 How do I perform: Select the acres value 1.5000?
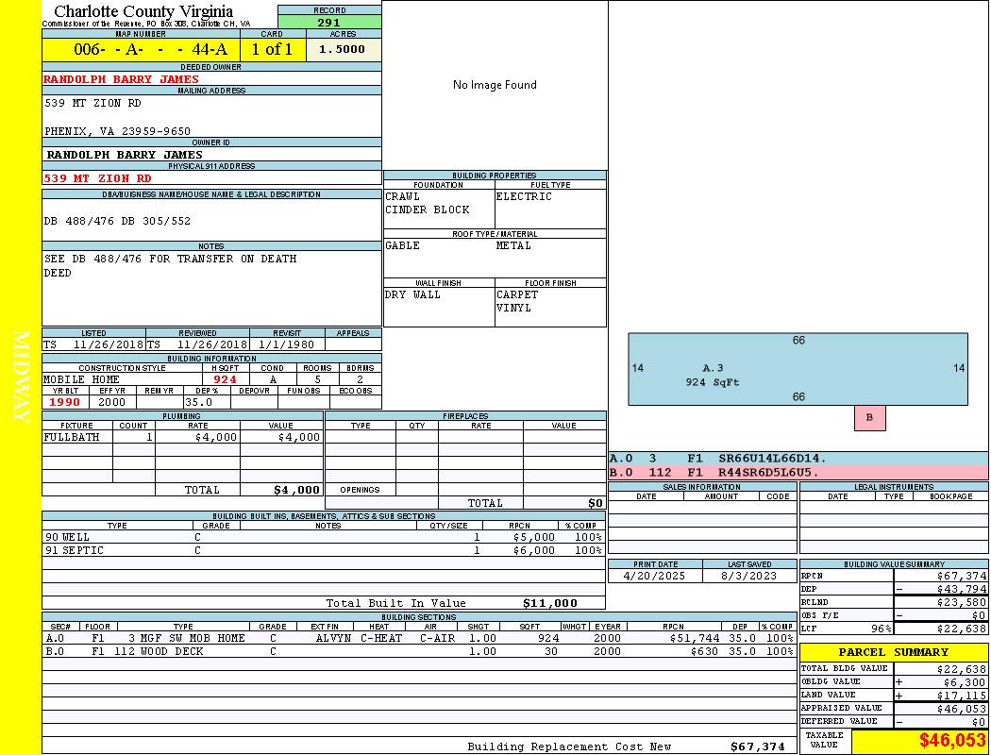coord(343,50)
